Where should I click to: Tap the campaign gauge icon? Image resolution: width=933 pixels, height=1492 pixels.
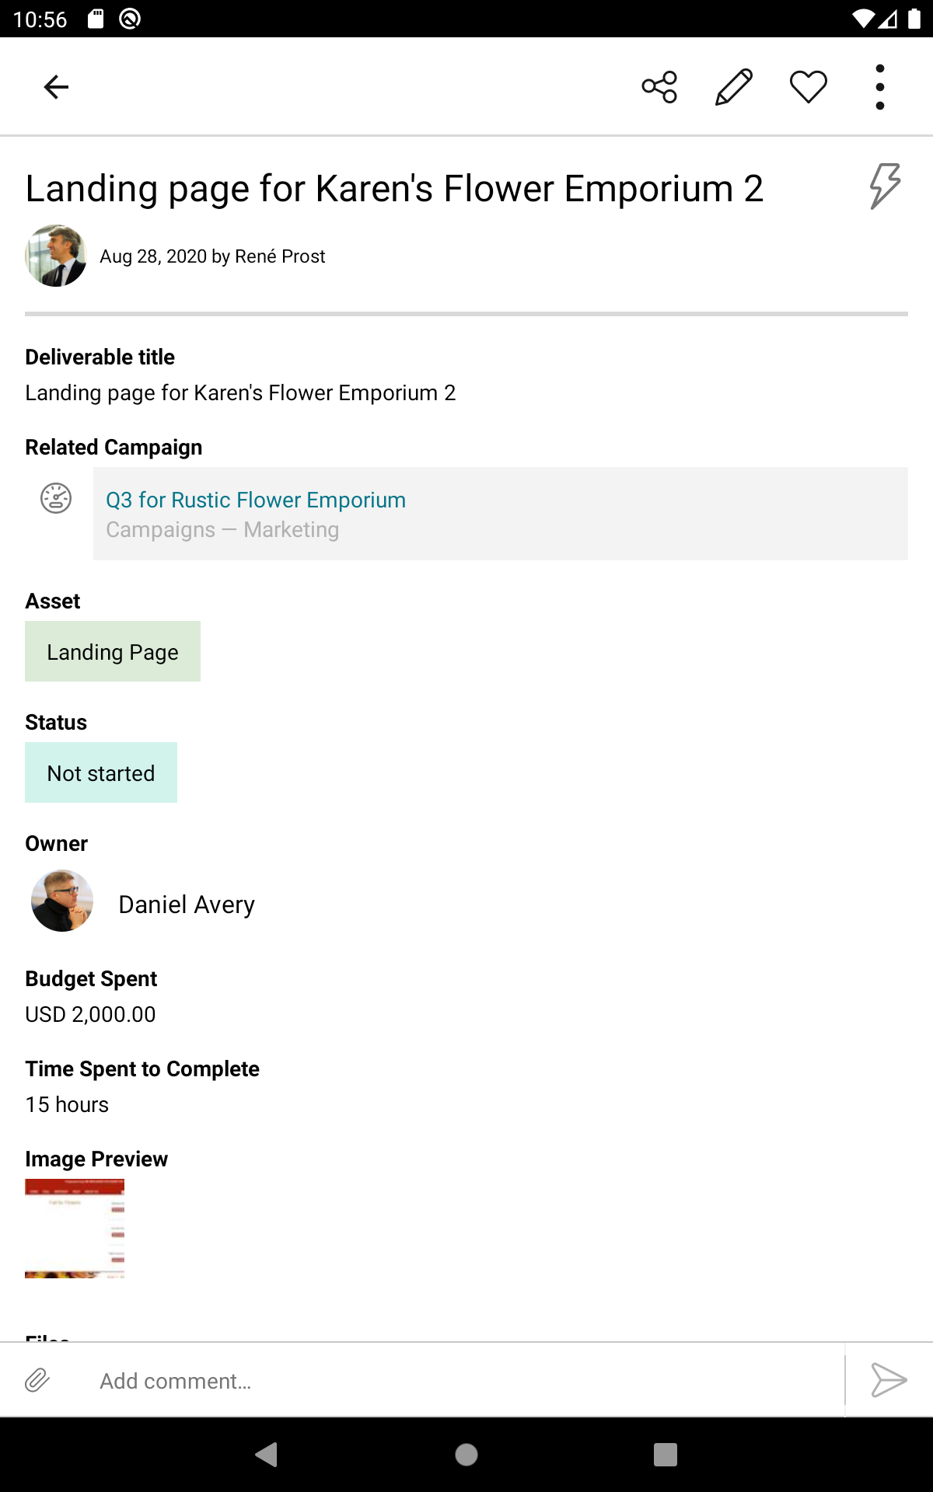click(x=56, y=498)
